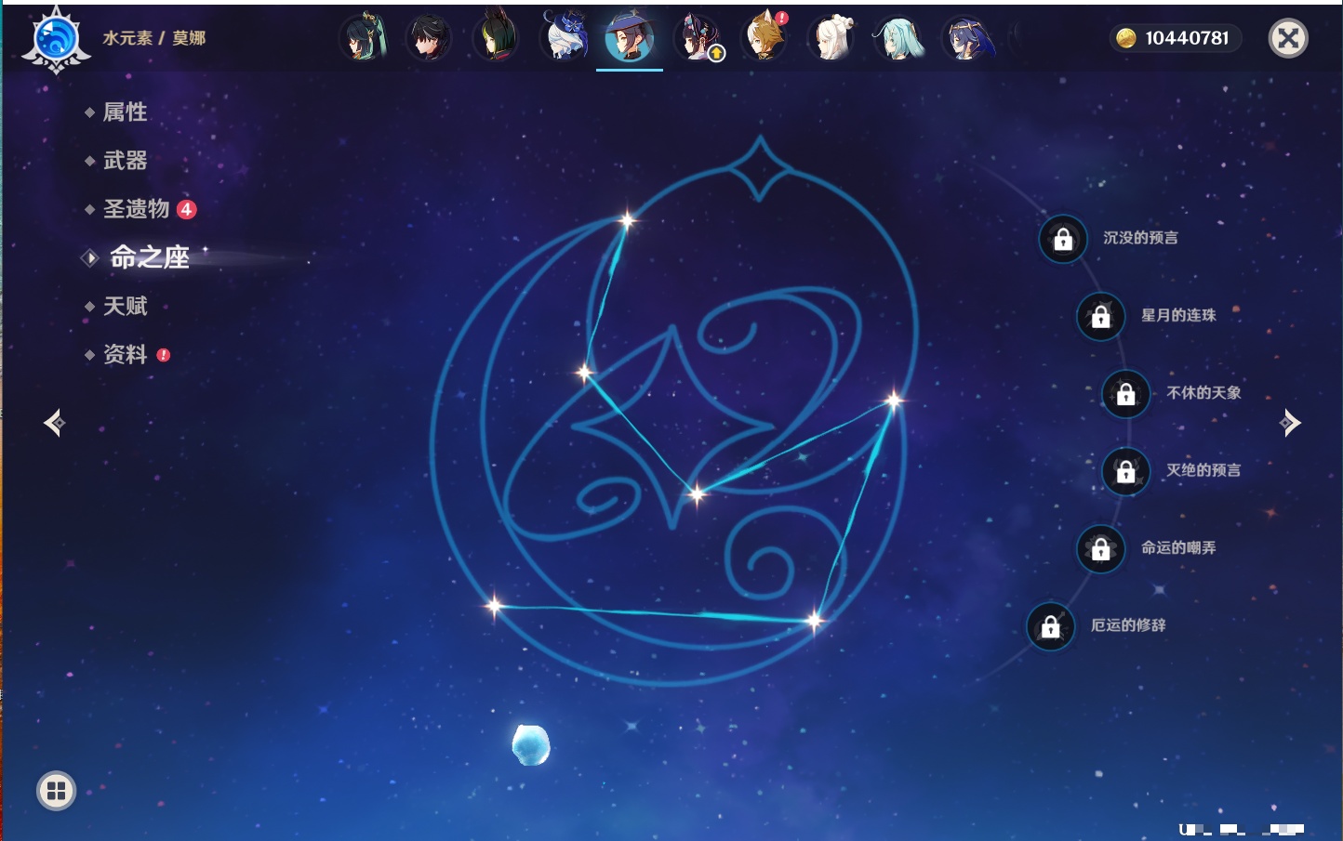Open the 资料 profile section
1343x841 pixels.
click(x=125, y=354)
